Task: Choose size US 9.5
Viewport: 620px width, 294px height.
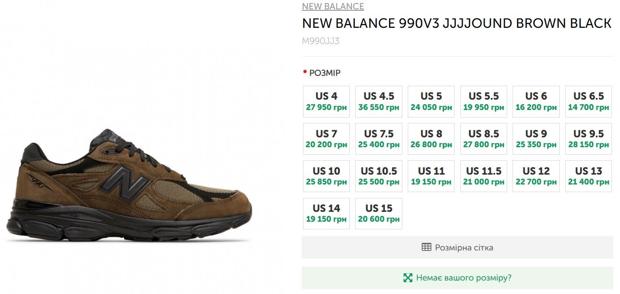Action: point(588,139)
